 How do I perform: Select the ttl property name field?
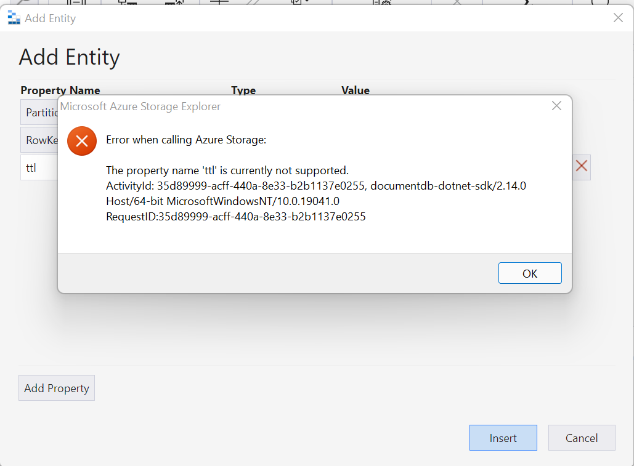[36, 167]
